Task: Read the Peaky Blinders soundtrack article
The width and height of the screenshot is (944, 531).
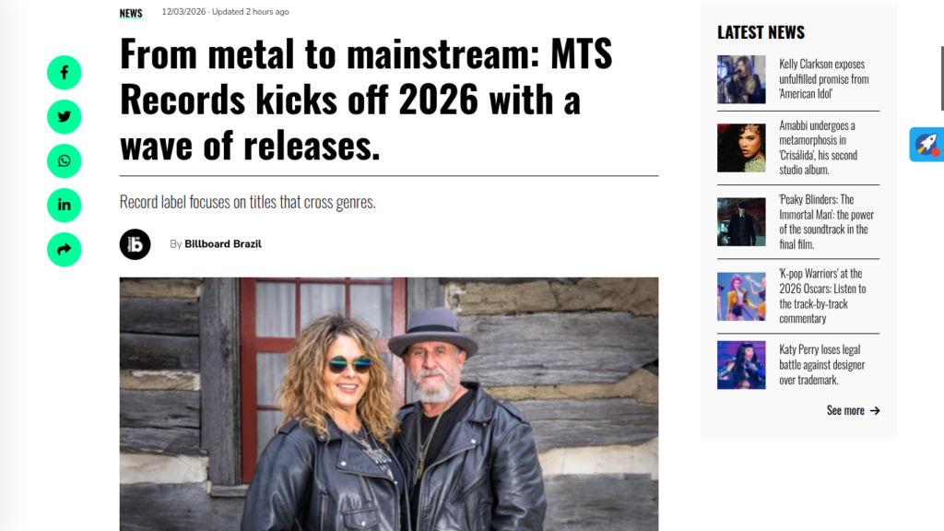Action: [x=826, y=221]
